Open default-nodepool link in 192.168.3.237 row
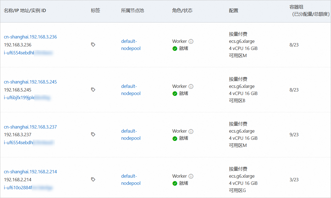This screenshot has height=198, width=331. pyautogui.click(x=131, y=135)
